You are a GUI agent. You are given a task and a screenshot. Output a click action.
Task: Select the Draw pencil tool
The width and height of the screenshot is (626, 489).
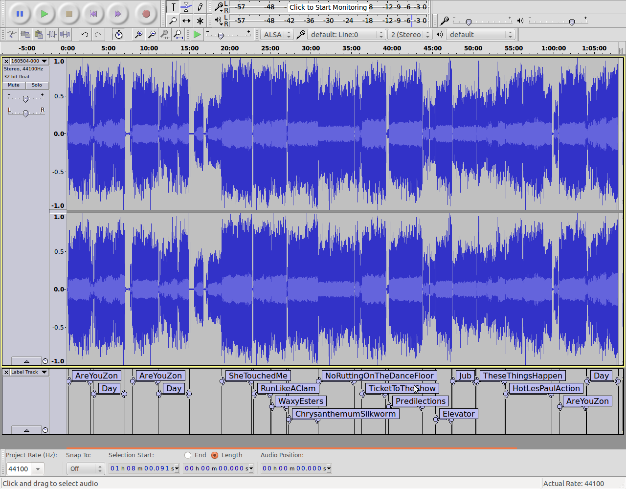click(200, 7)
